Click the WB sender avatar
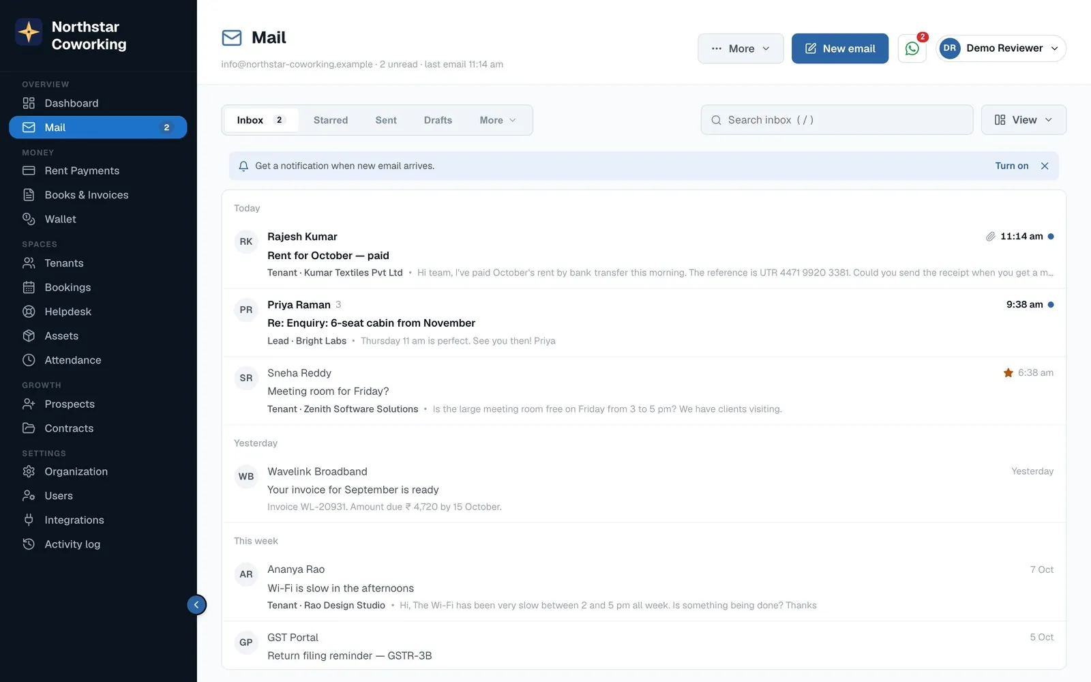Image resolution: width=1091 pixels, height=682 pixels. point(246,476)
